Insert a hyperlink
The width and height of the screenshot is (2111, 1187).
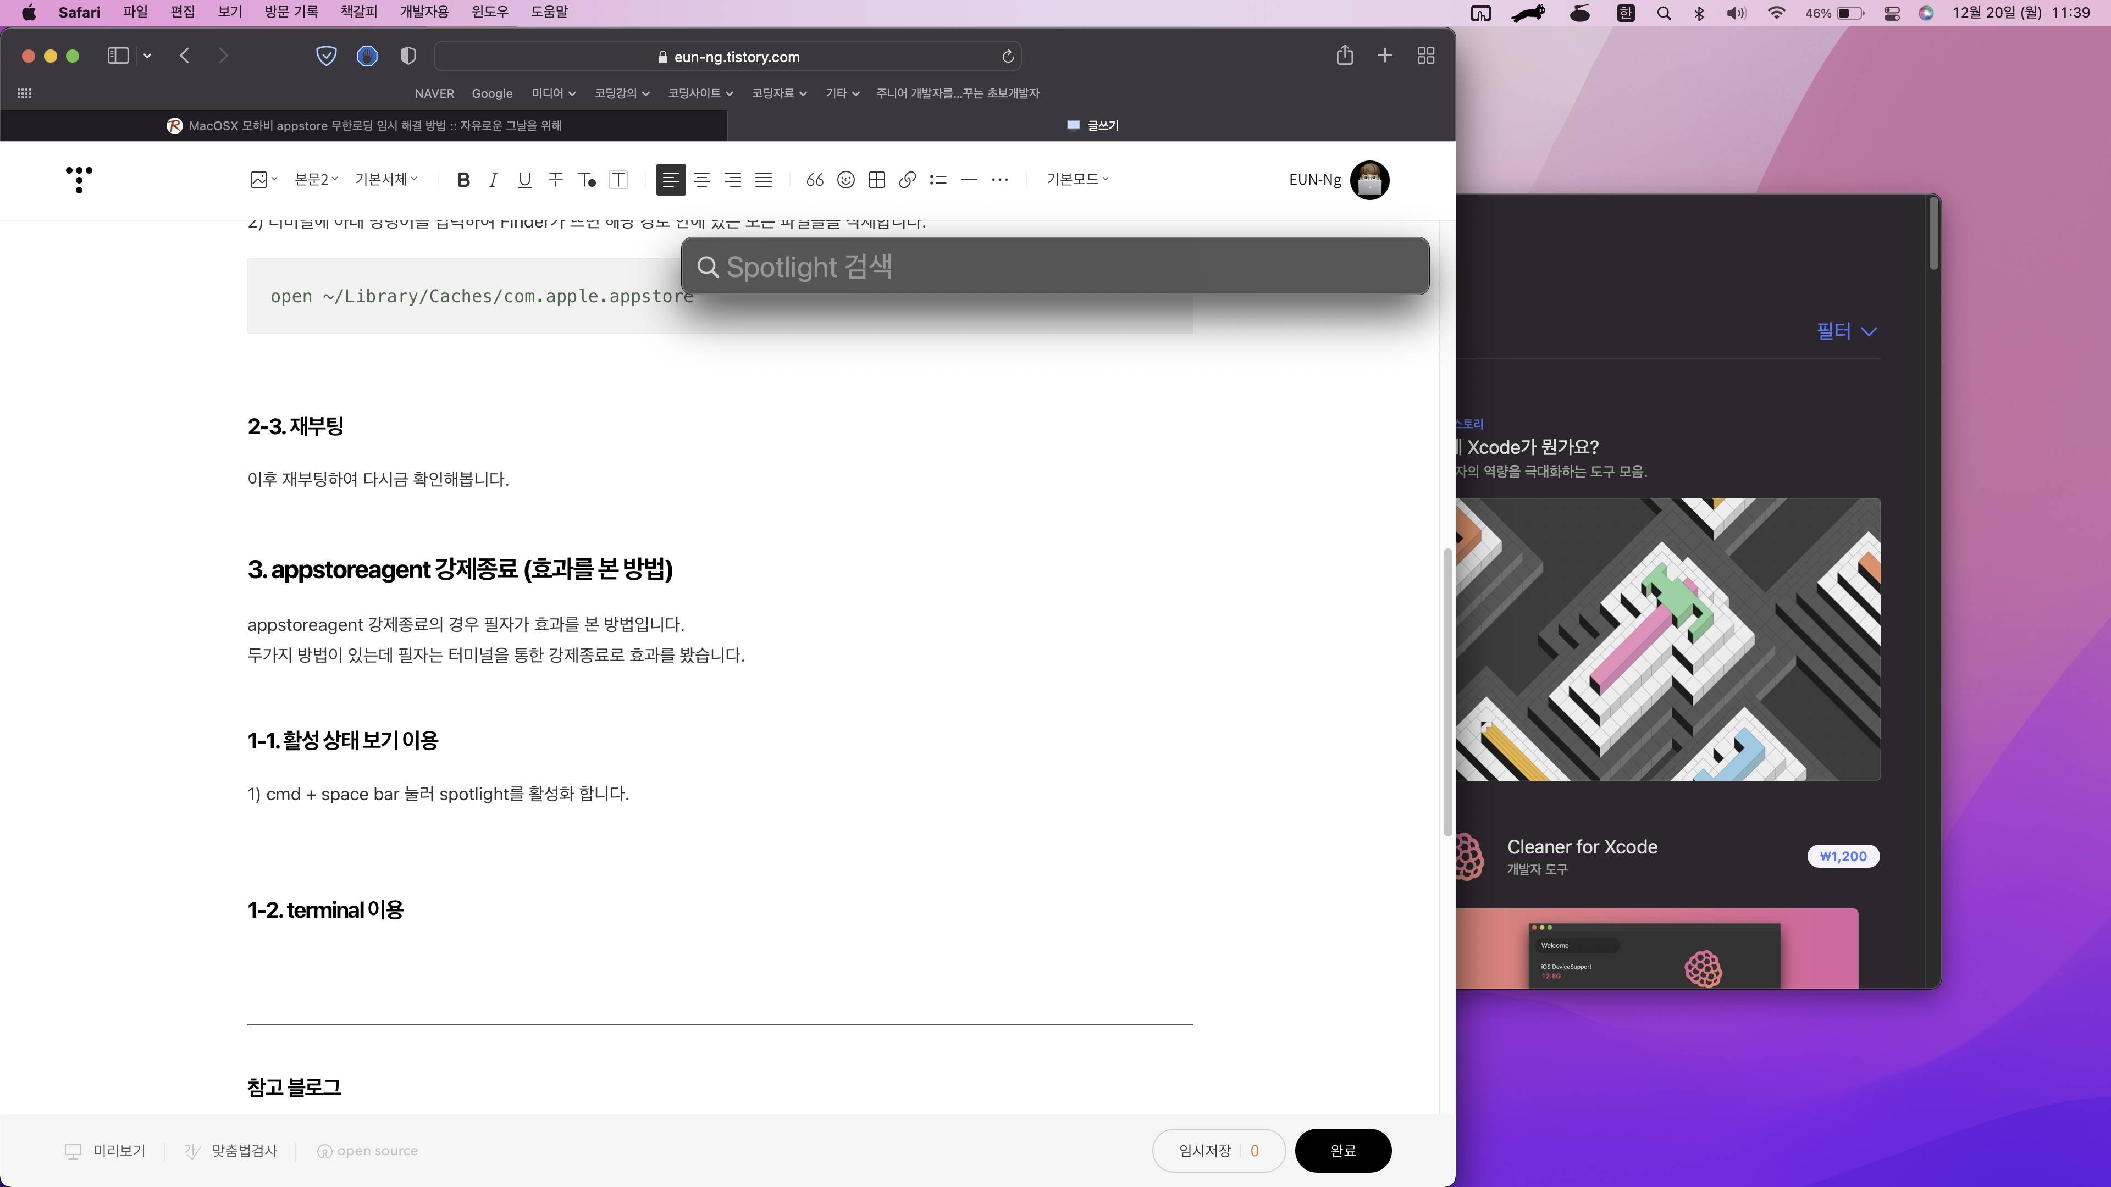point(907,179)
